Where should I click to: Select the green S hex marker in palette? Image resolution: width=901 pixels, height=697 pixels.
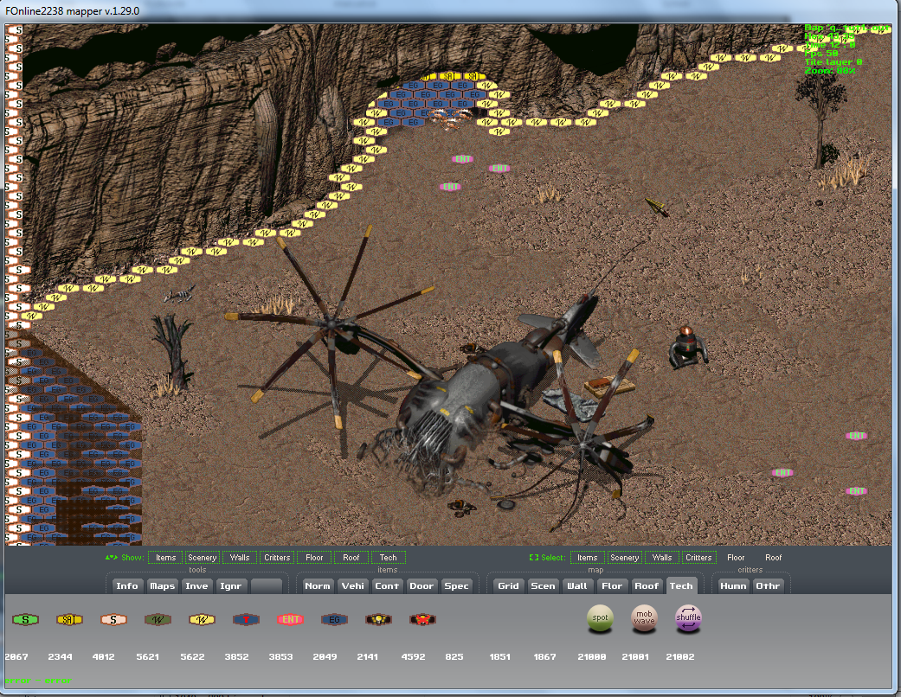26,619
